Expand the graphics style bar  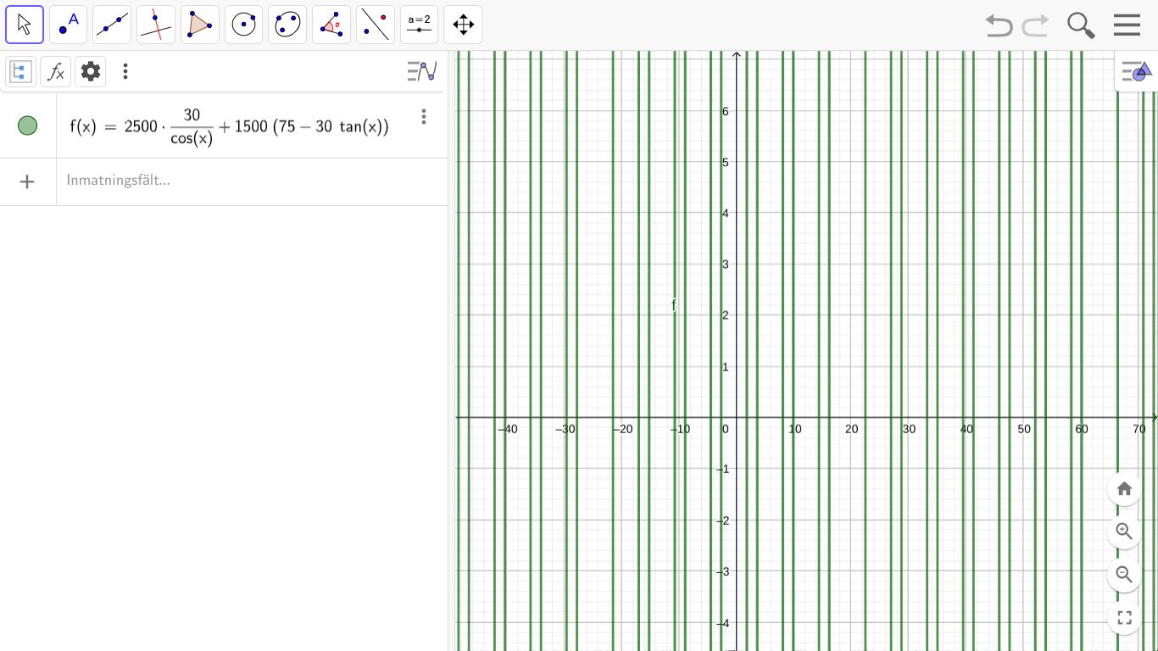pos(1136,73)
